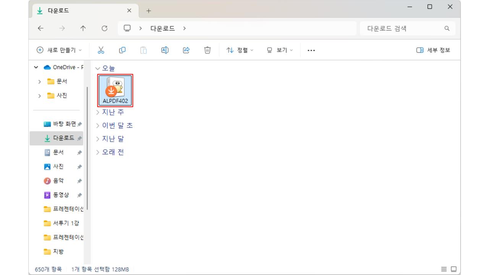
Task: Click the Paste icon
Action: coord(143,50)
